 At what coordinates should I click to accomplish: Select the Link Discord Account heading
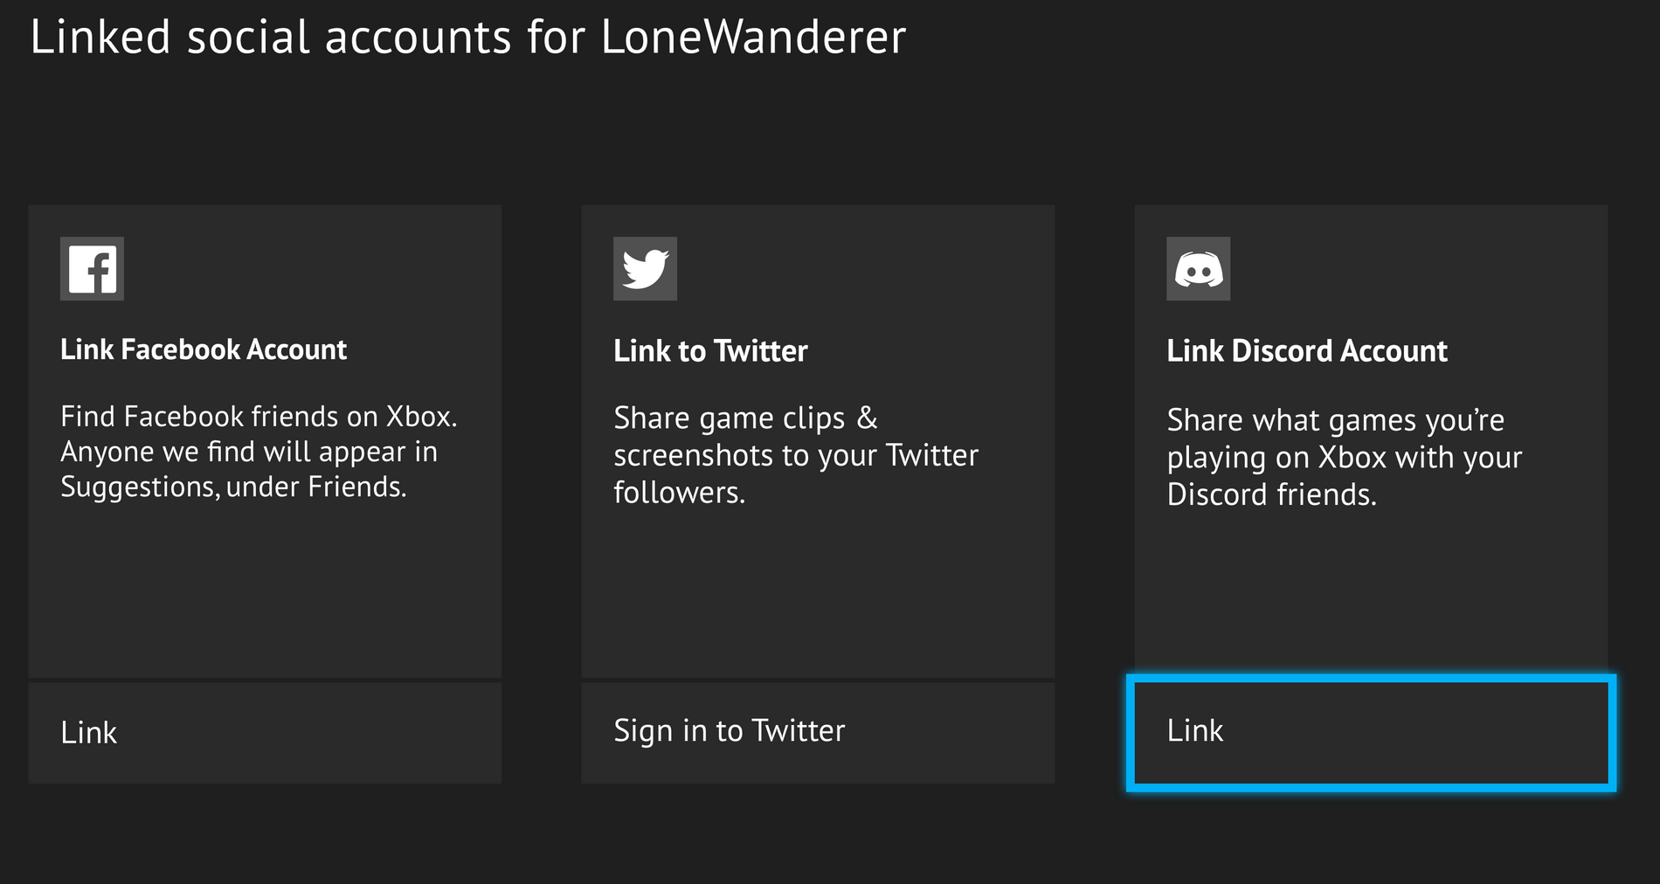click(1307, 351)
